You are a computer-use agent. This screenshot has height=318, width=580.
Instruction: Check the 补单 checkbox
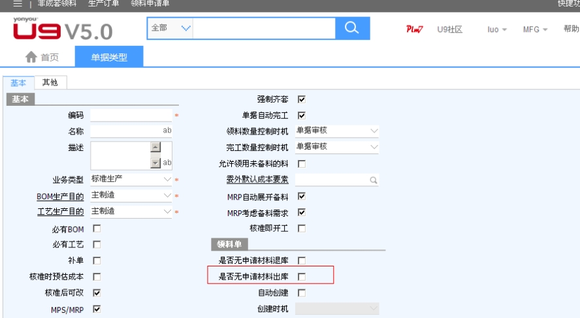click(x=97, y=261)
